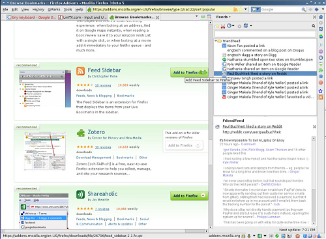Open the Feed Sidebar 10 reviews link
This screenshot has width=326, height=239.
coord(103,85)
